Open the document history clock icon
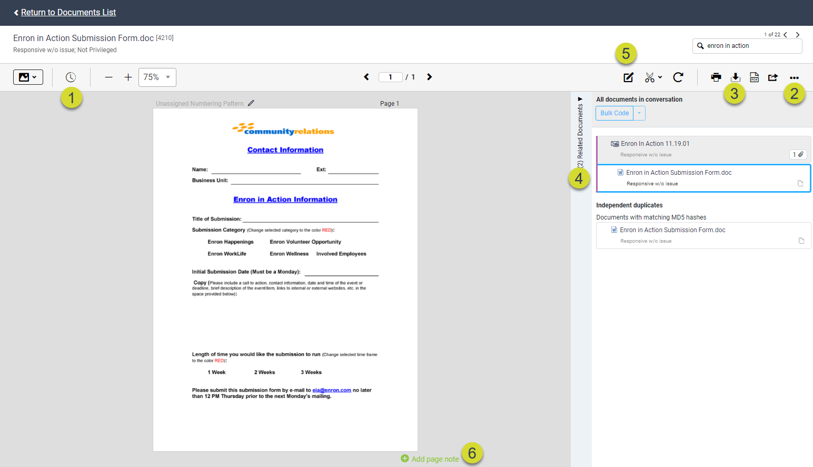 [71, 77]
